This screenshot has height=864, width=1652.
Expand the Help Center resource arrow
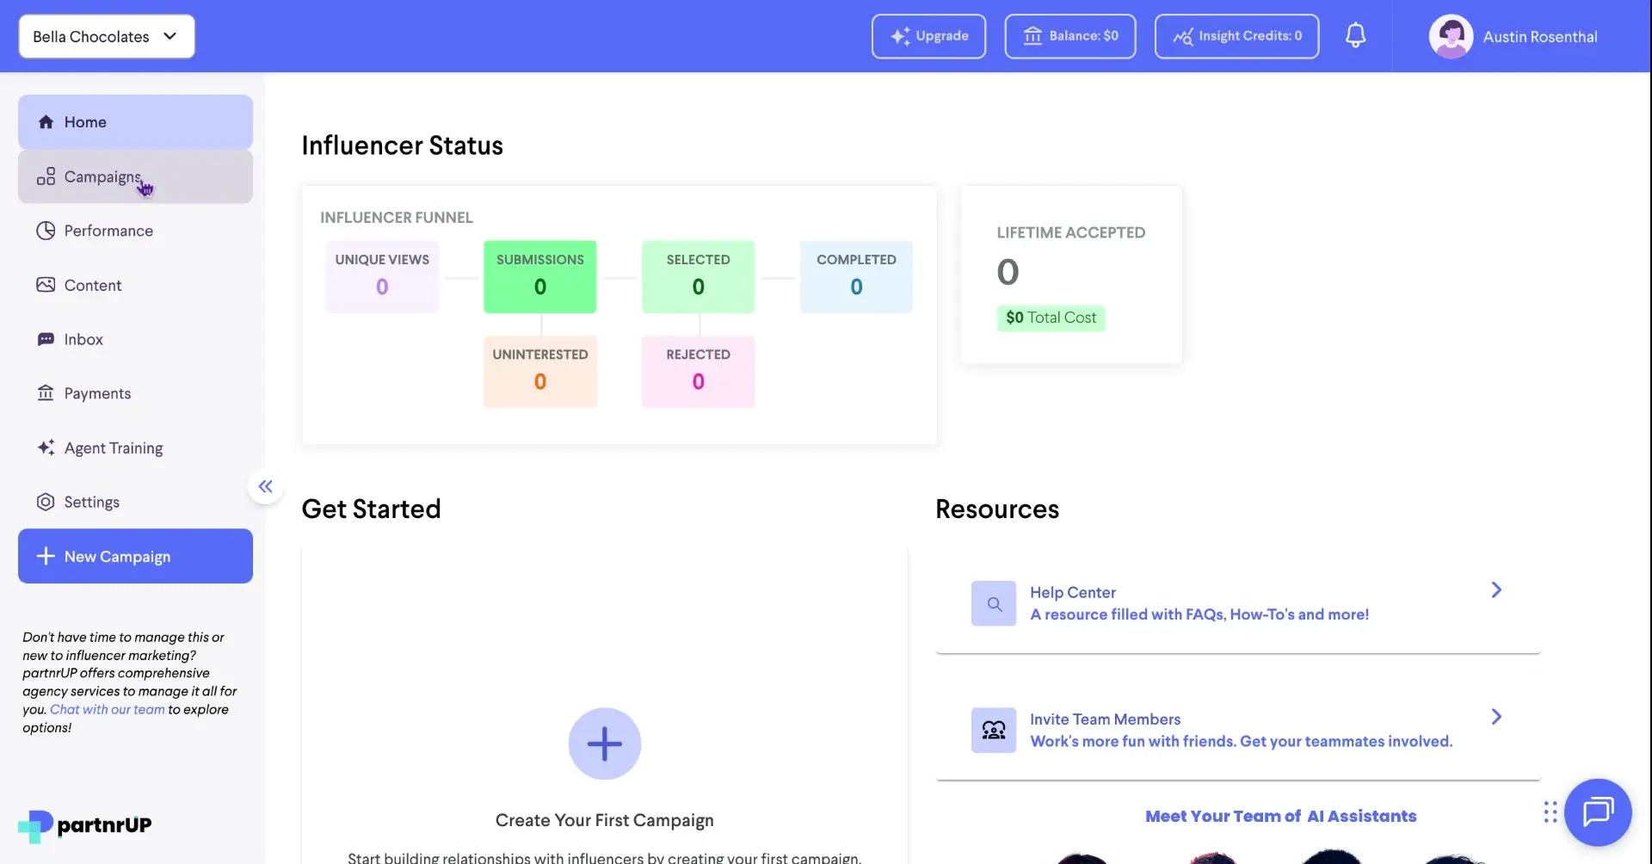tap(1495, 589)
